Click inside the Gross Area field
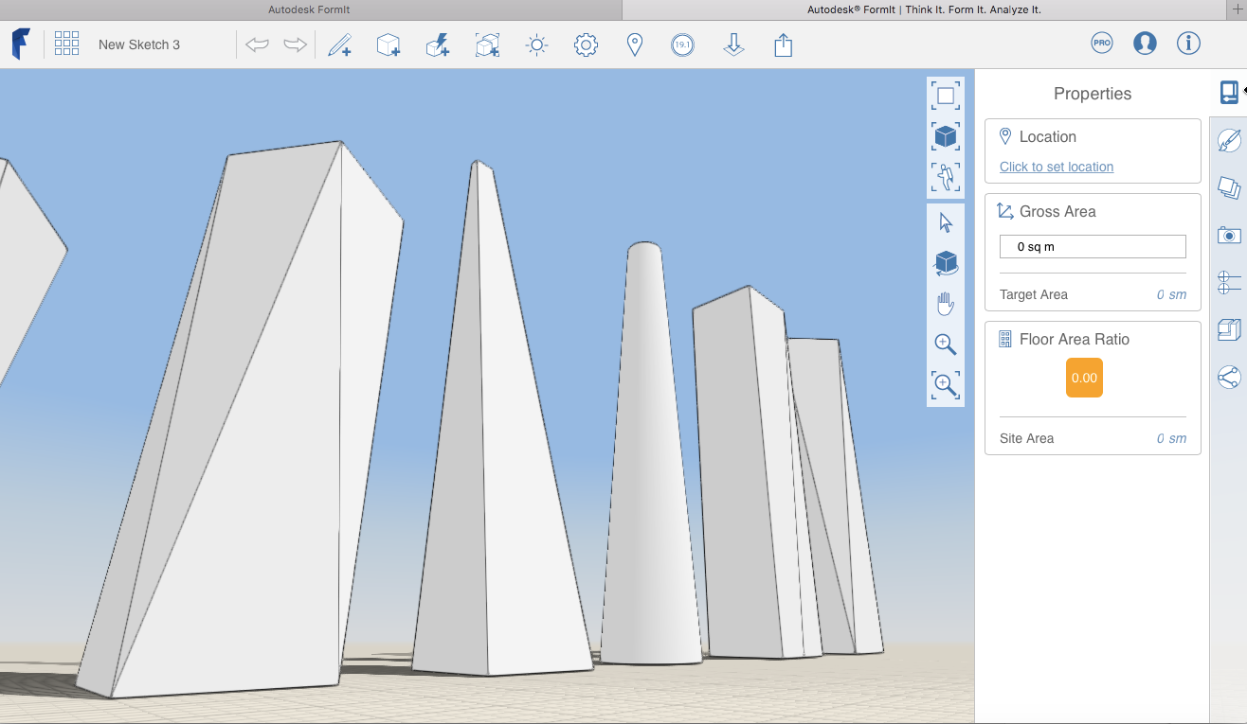The width and height of the screenshot is (1247, 724). [x=1092, y=246]
